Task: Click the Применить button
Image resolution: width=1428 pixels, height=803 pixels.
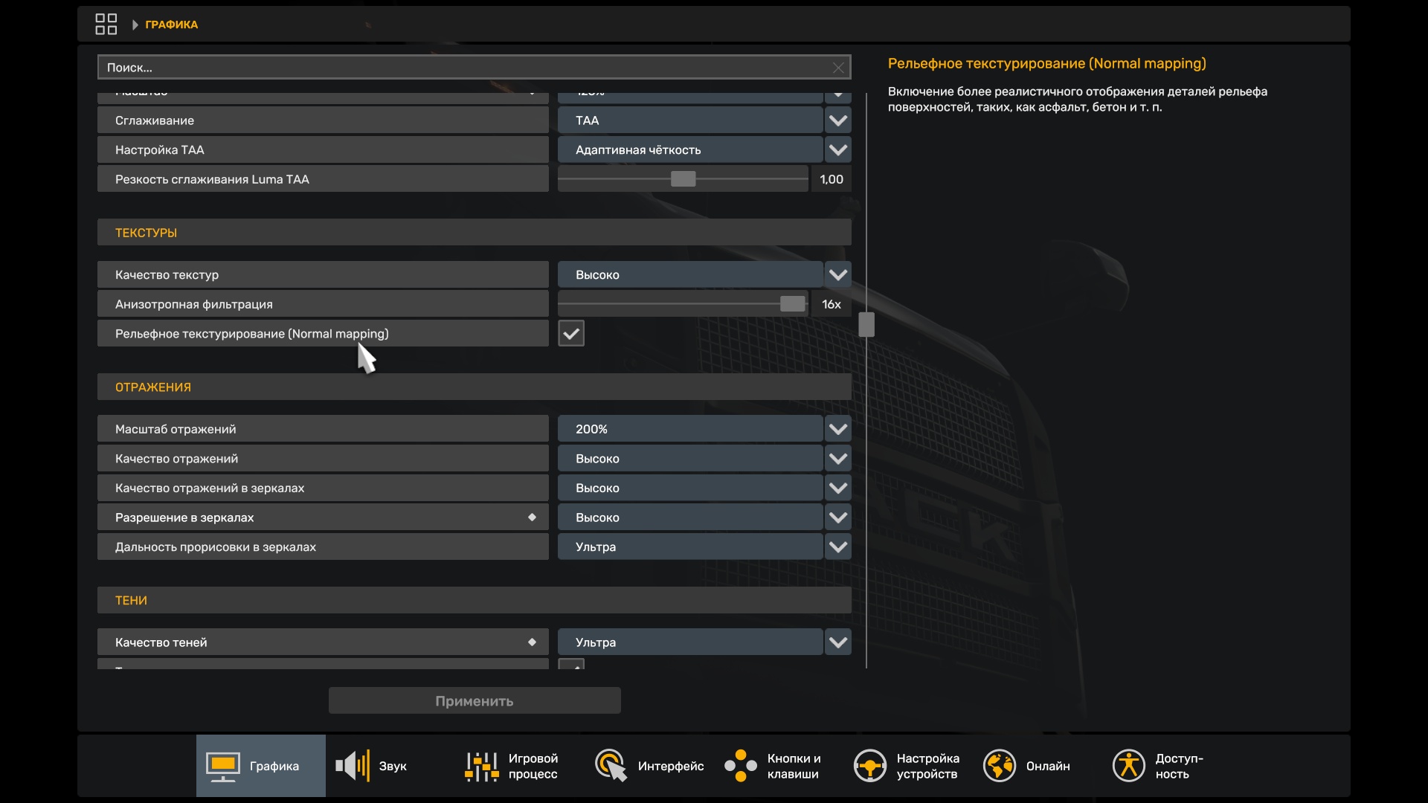Action: 475,700
